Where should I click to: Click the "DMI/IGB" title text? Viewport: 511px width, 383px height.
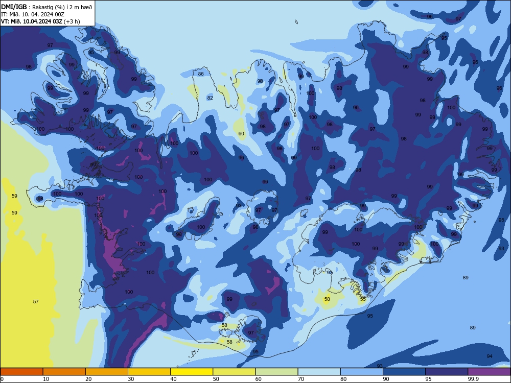pyautogui.click(x=14, y=7)
